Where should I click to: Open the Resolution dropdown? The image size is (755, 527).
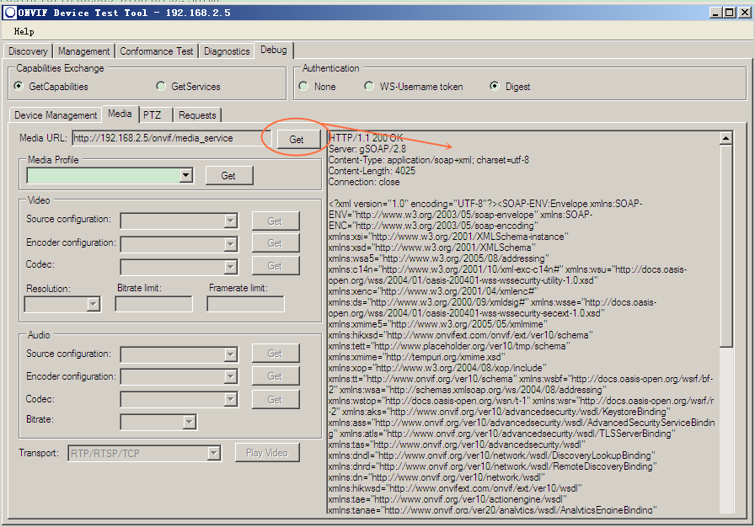(93, 305)
